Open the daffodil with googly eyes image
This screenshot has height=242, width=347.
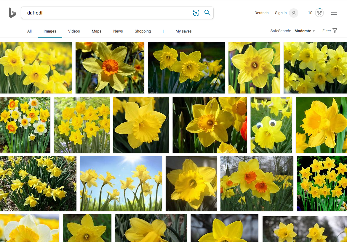271,125
